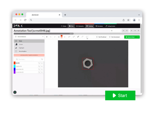
Task: Click the image index number field
Action: pos(115,31)
